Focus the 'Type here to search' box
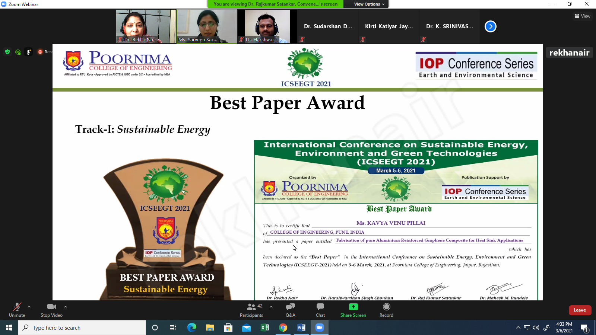Viewport: 596px width, 335px height. pyautogui.click(x=82, y=328)
